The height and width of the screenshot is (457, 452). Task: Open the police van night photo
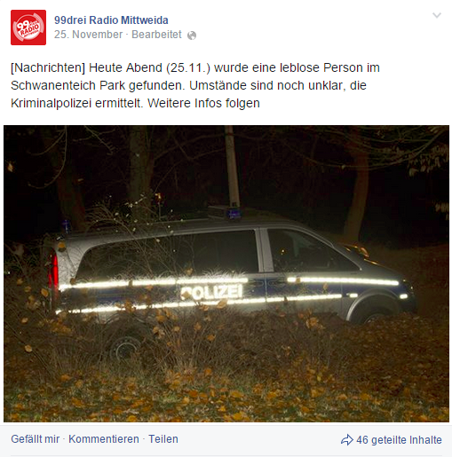click(x=226, y=273)
